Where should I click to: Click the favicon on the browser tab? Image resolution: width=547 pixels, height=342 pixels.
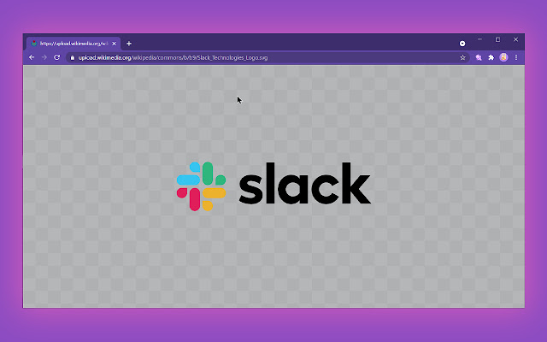tap(33, 43)
